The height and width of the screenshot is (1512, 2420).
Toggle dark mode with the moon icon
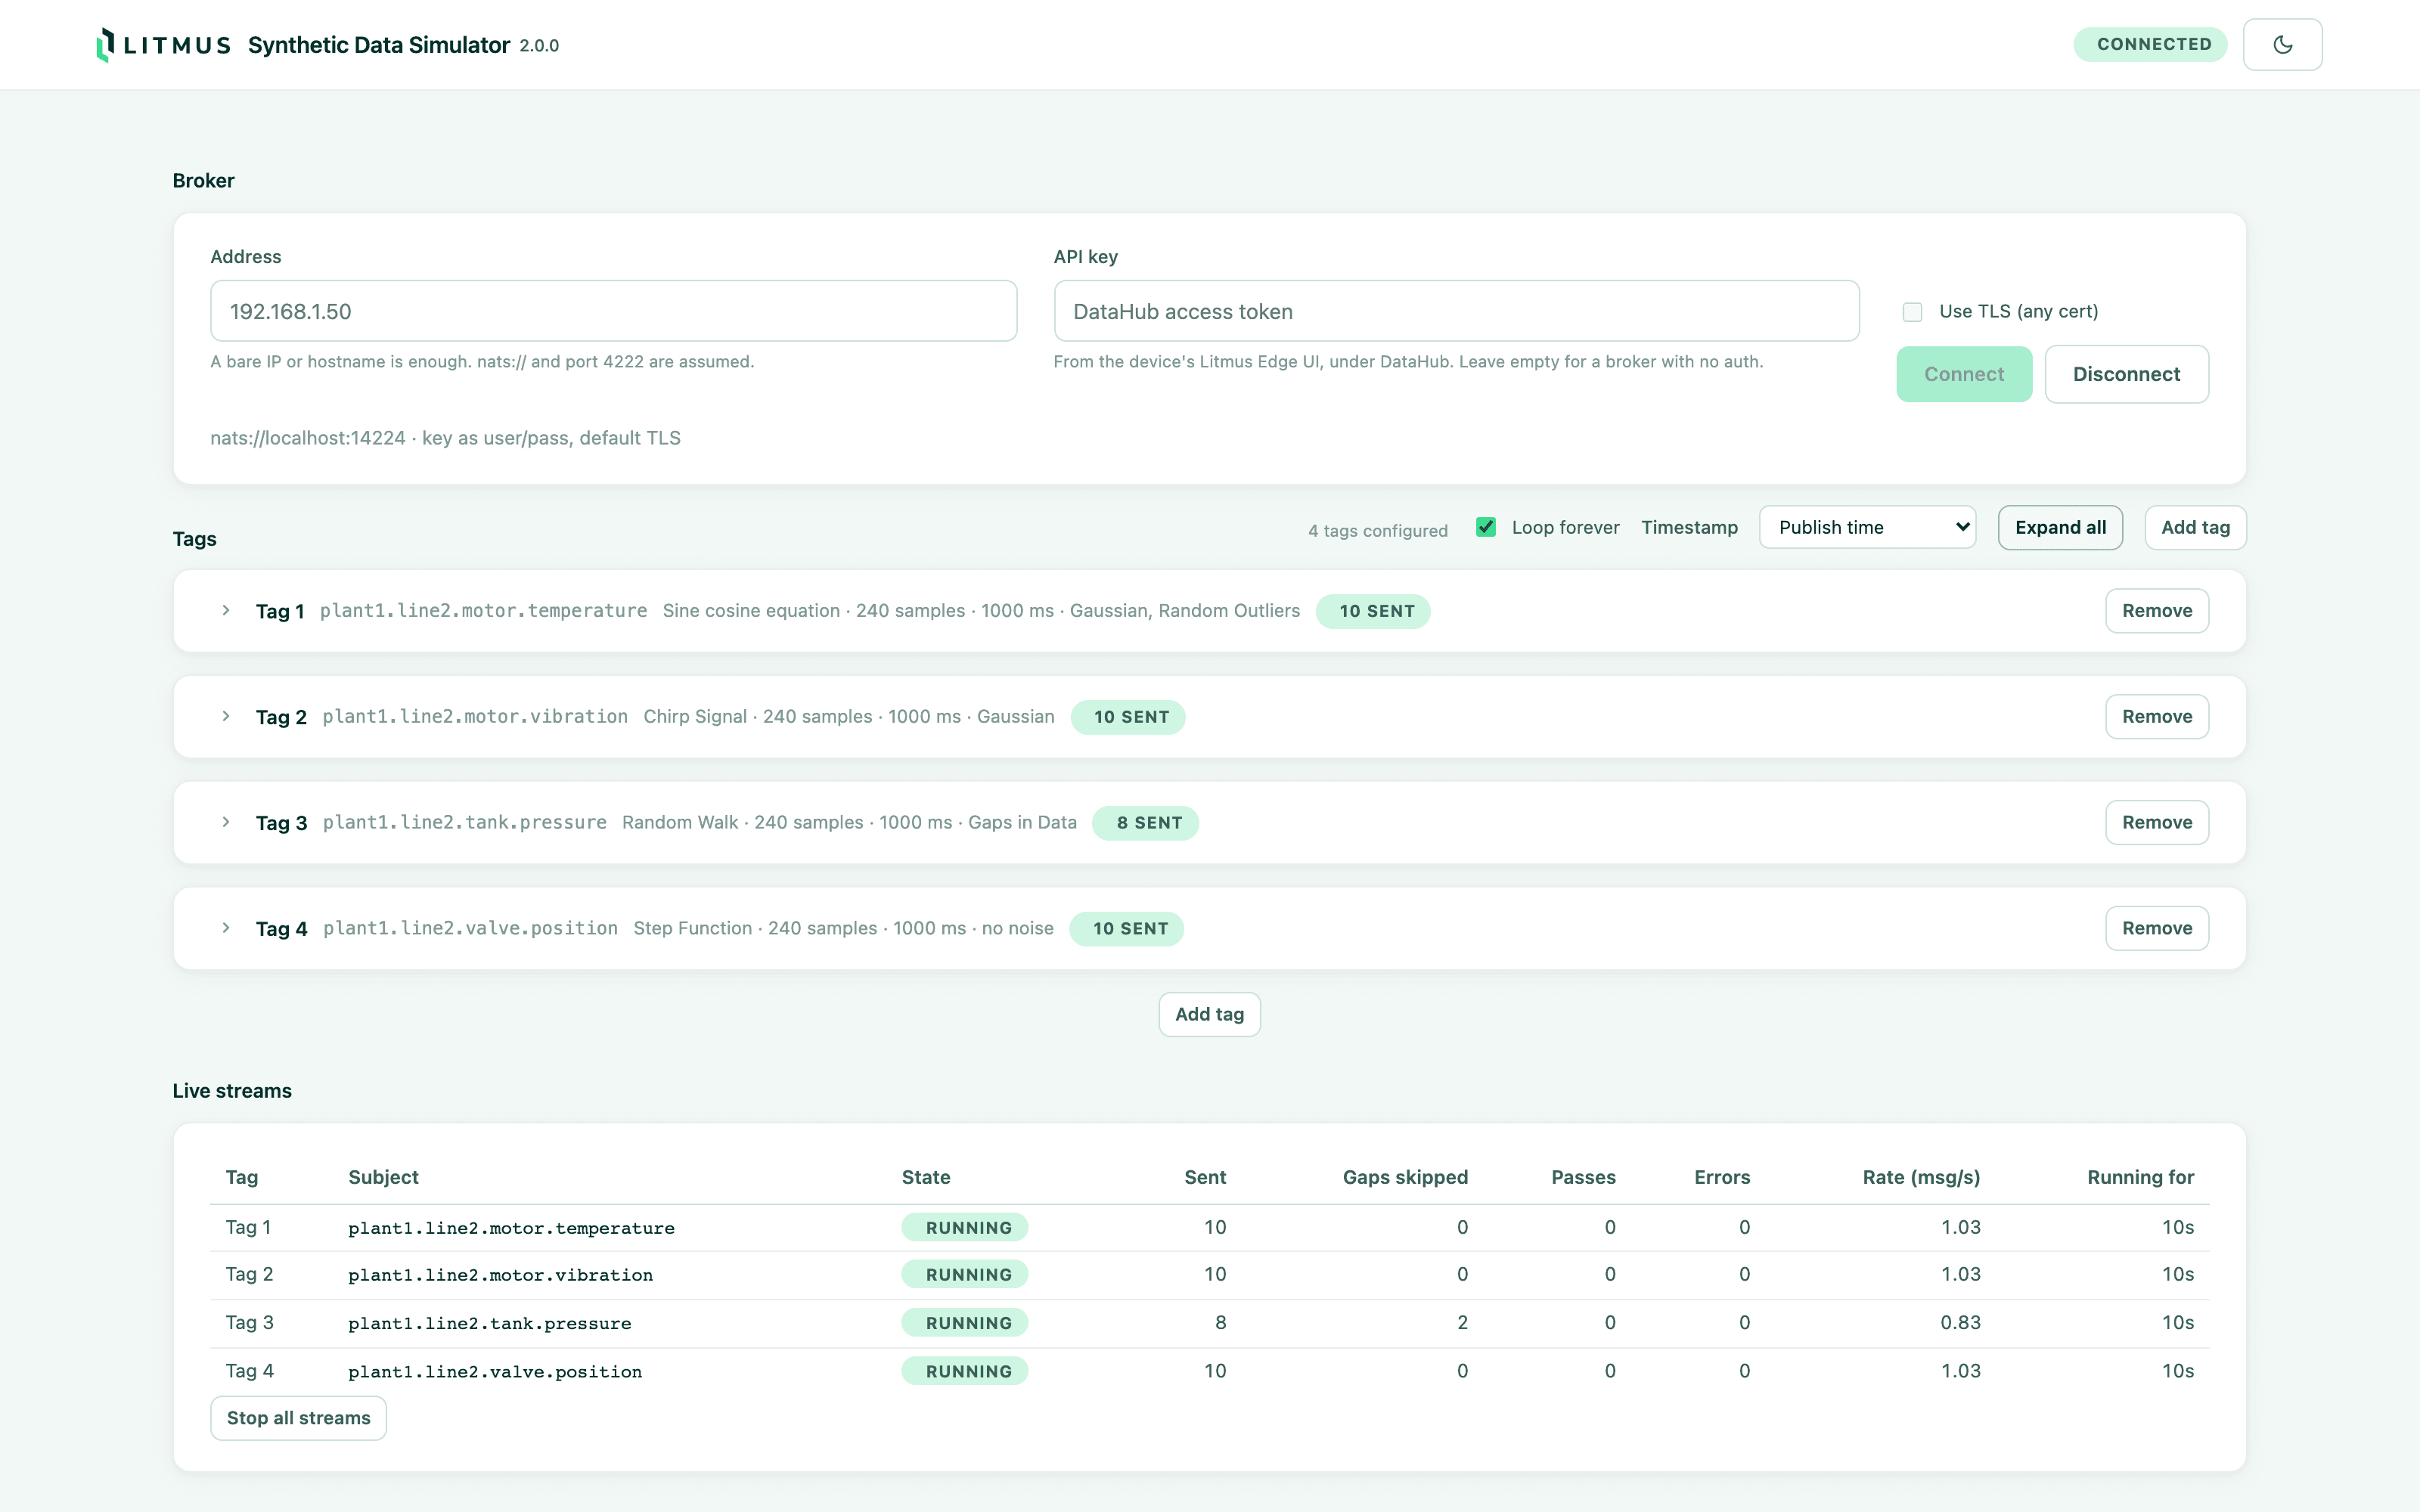2282,45
